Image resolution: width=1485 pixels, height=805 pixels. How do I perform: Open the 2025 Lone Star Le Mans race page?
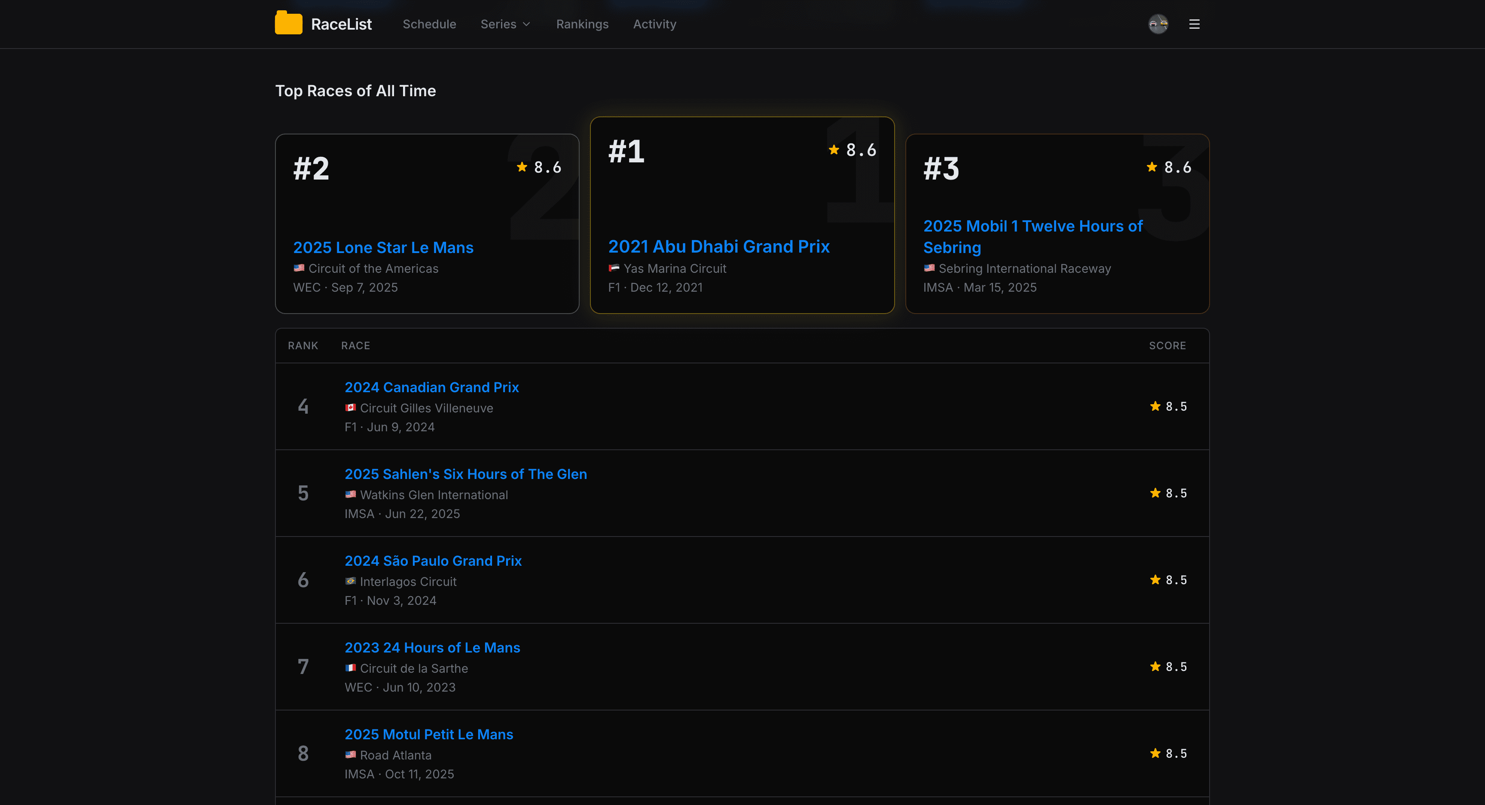(x=383, y=247)
